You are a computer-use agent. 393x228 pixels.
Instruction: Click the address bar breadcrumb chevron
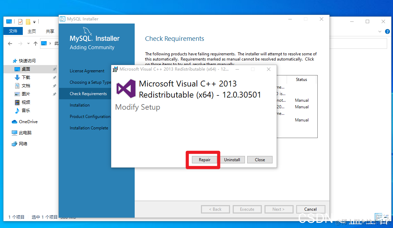[50, 44]
